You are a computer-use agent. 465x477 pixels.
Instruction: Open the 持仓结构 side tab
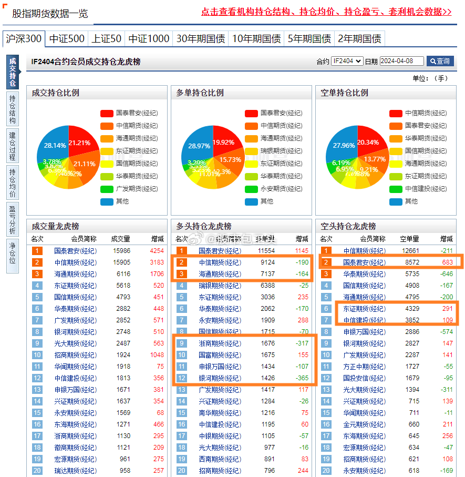coord(12,109)
